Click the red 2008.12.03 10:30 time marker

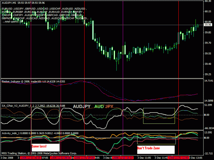(x=123, y=158)
